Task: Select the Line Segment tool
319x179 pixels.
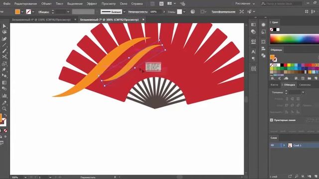Action: 4,45
